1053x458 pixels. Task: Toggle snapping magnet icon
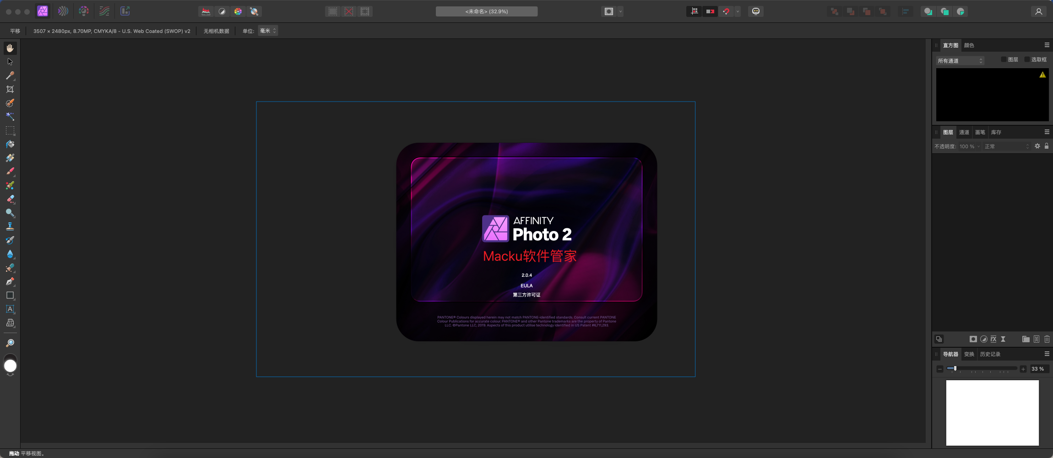[727, 11]
